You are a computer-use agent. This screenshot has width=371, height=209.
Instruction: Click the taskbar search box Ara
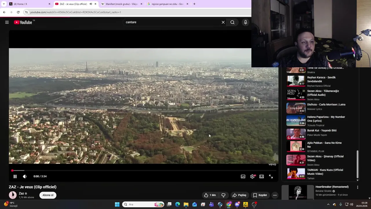143,204
